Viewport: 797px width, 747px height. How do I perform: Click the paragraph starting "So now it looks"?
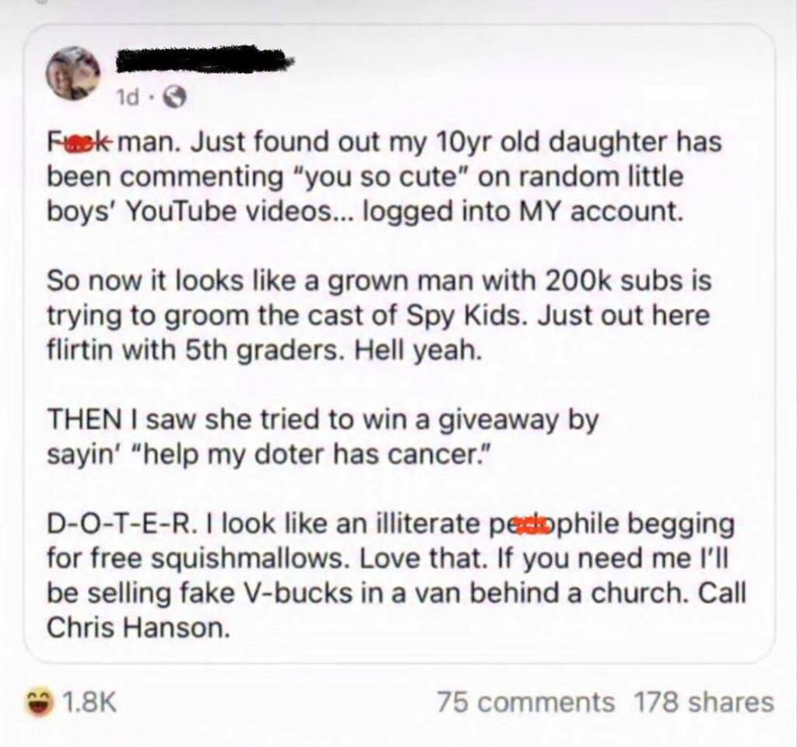coord(379,316)
